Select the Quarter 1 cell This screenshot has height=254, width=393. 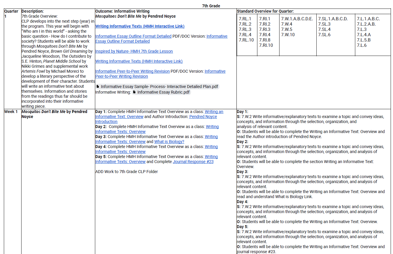(11, 13)
